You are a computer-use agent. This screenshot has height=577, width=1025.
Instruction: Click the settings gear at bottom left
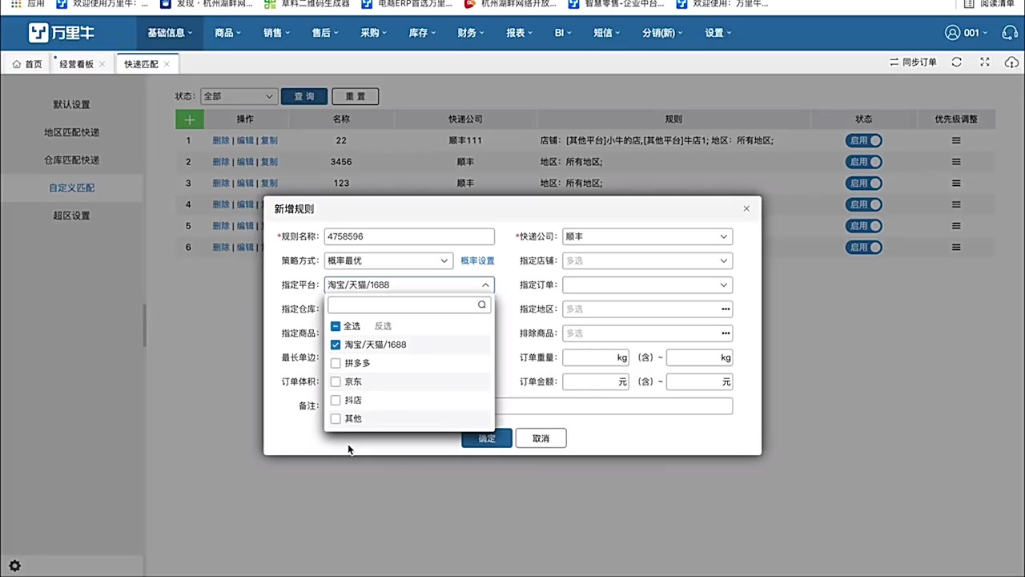tap(14, 566)
